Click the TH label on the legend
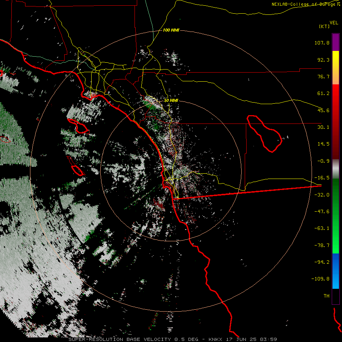This screenshot has height=342, width=342. pos(326,296)
